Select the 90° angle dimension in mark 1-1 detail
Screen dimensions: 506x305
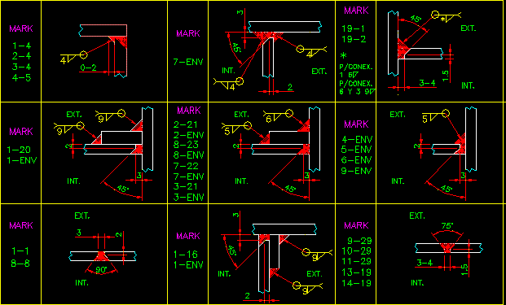click(x=101, y=270)
